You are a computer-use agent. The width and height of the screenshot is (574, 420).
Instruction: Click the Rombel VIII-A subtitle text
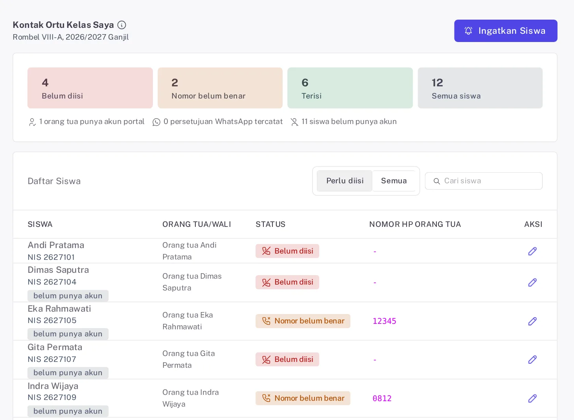71,37
